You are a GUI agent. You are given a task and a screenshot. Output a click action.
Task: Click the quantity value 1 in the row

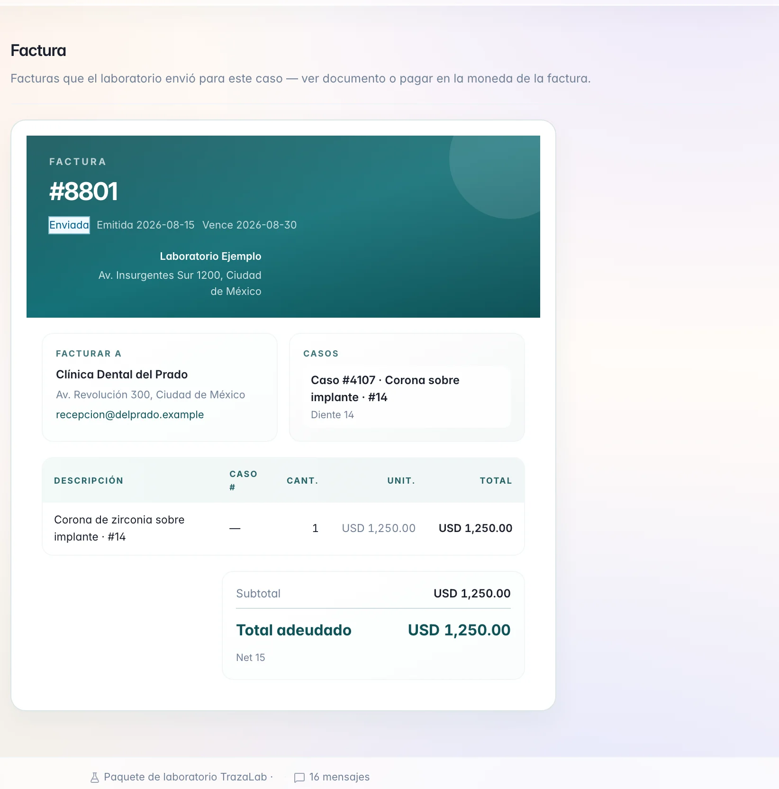(315, 528)
